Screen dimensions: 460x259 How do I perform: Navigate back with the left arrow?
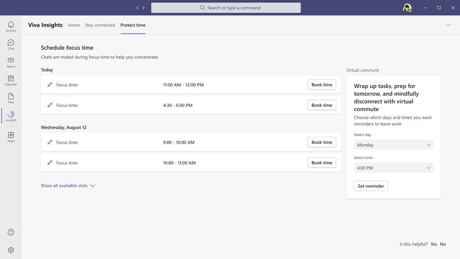tap(137, 8)
